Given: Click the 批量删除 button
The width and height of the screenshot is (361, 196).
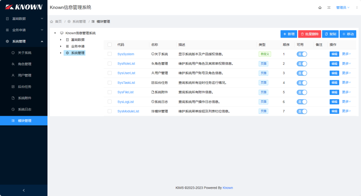Looking at the screenshot, I should pyautogui.click(x=309, y=34).
